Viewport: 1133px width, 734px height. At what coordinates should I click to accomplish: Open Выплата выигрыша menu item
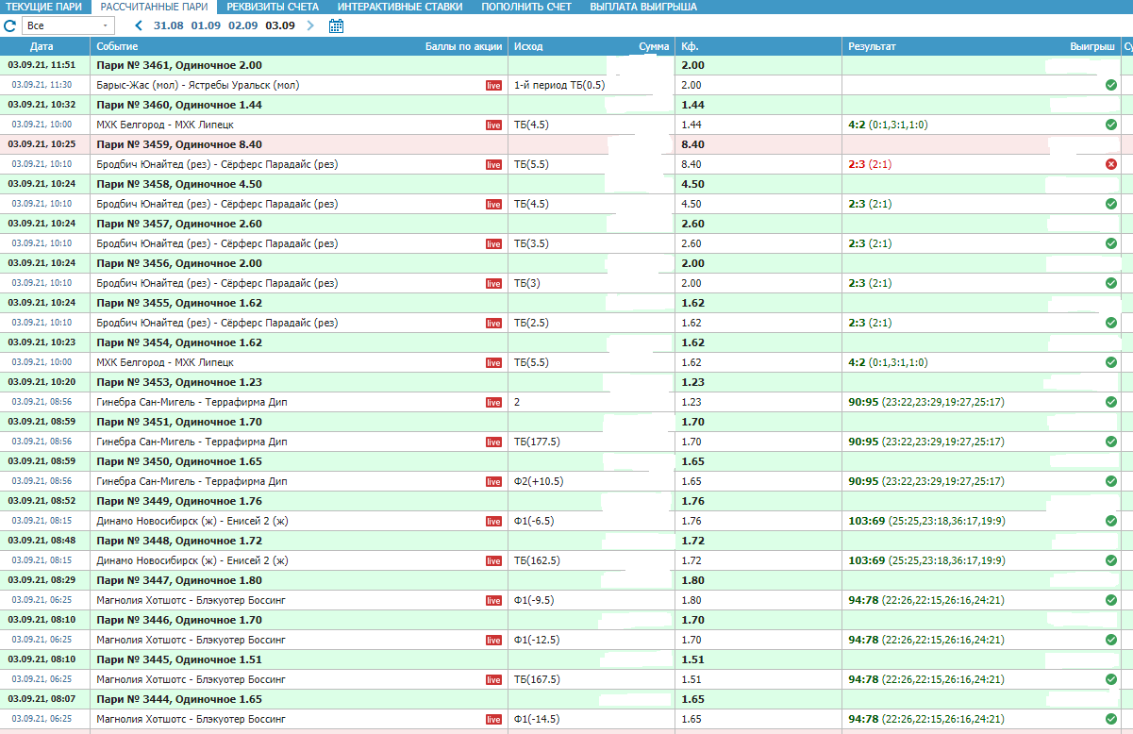643,7
